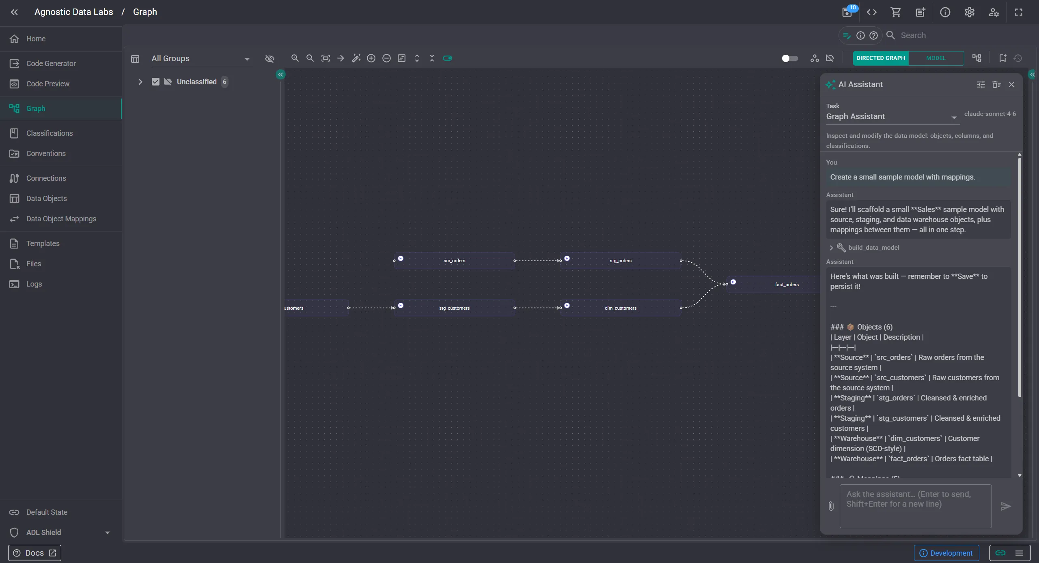Fit graph to screen icon
Image resolution: width=1039 pixels, height=563 pixels.
325,58
